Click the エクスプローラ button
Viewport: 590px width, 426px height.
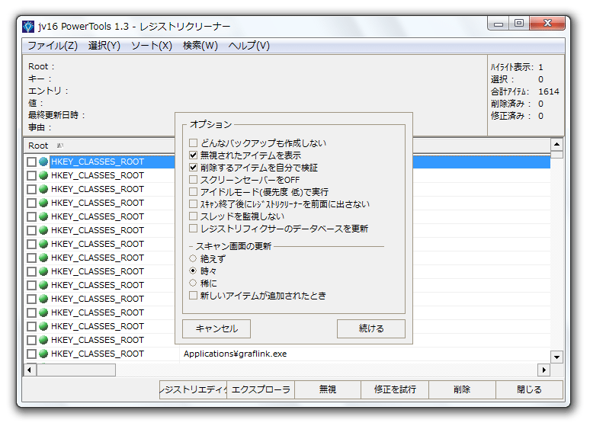(261, 389)
